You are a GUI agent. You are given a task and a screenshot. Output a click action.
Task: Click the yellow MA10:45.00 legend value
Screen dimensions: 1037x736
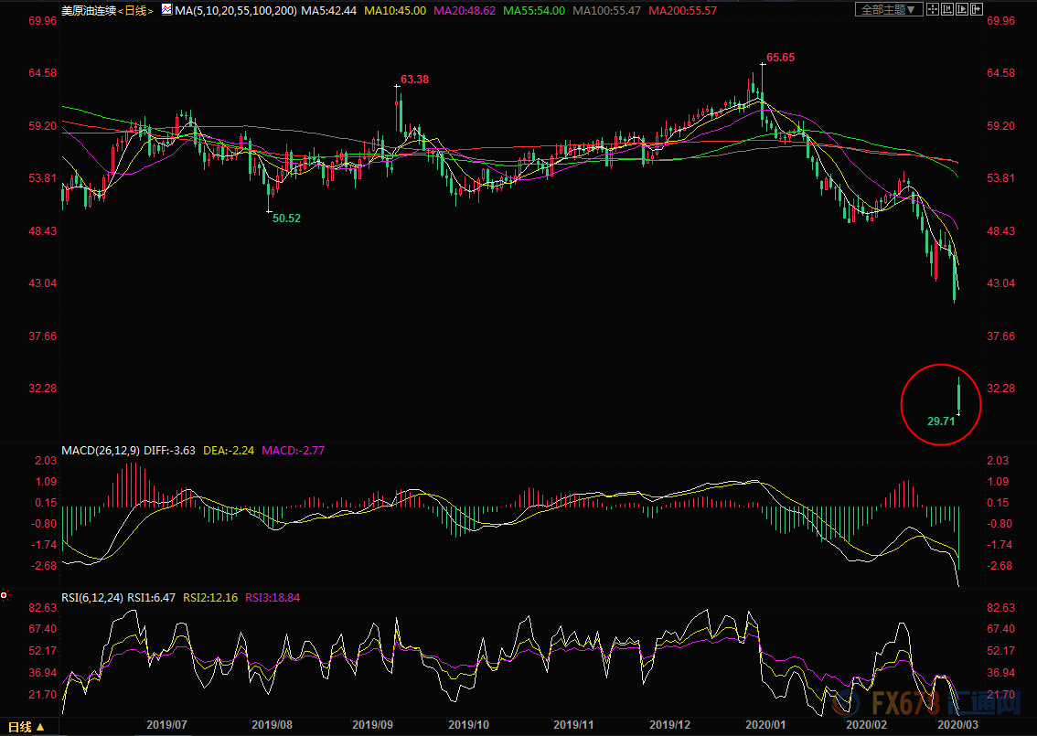[396, 10]
